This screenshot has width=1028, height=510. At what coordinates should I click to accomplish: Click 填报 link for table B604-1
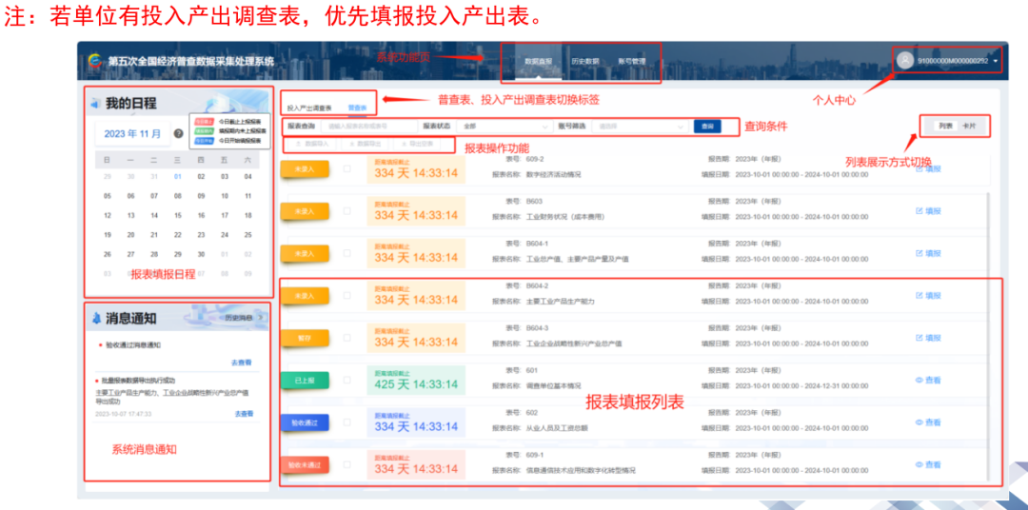click(928, 253)
